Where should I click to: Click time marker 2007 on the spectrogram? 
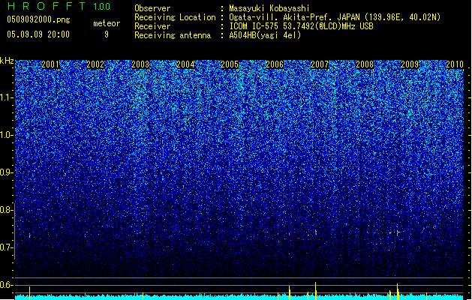320,64
